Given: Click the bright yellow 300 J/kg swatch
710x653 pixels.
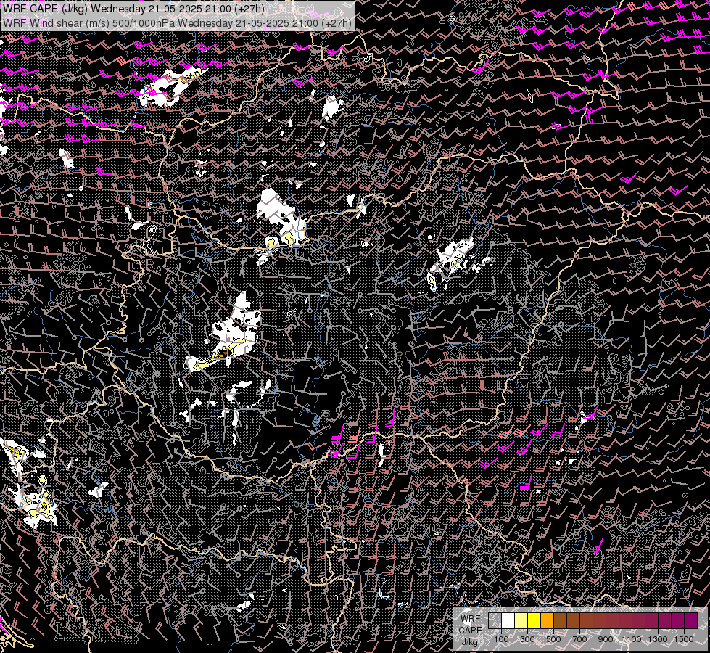Looking at the screenshot, I should tap(534, 620).
